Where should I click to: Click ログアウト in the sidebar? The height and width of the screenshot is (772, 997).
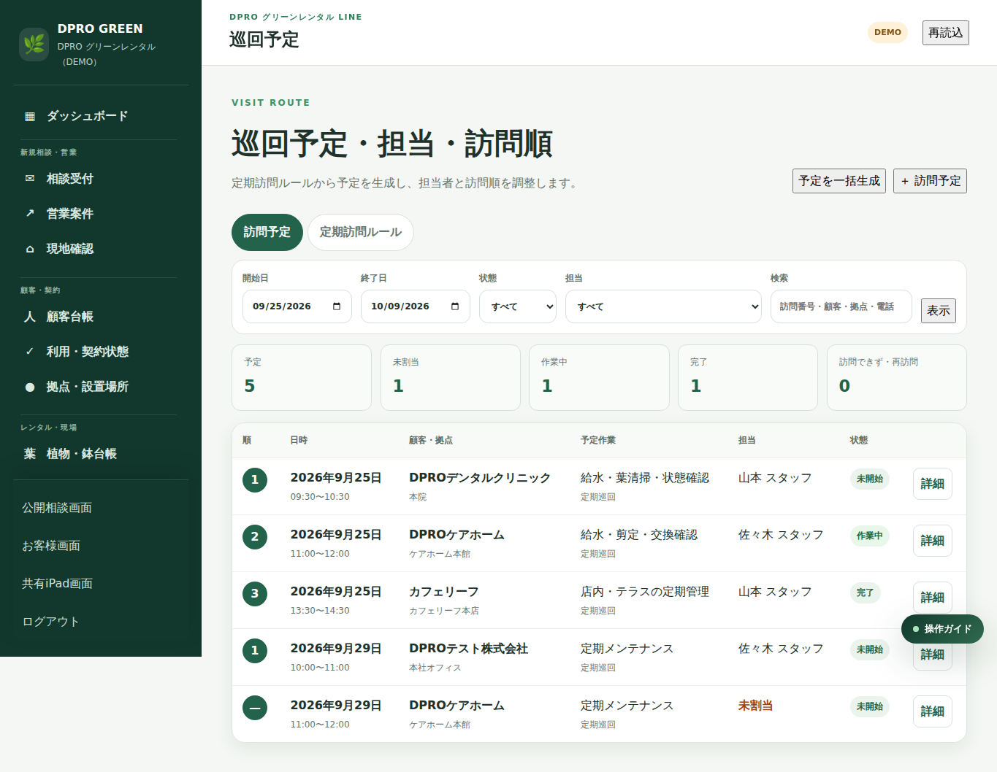click(50, 622)
